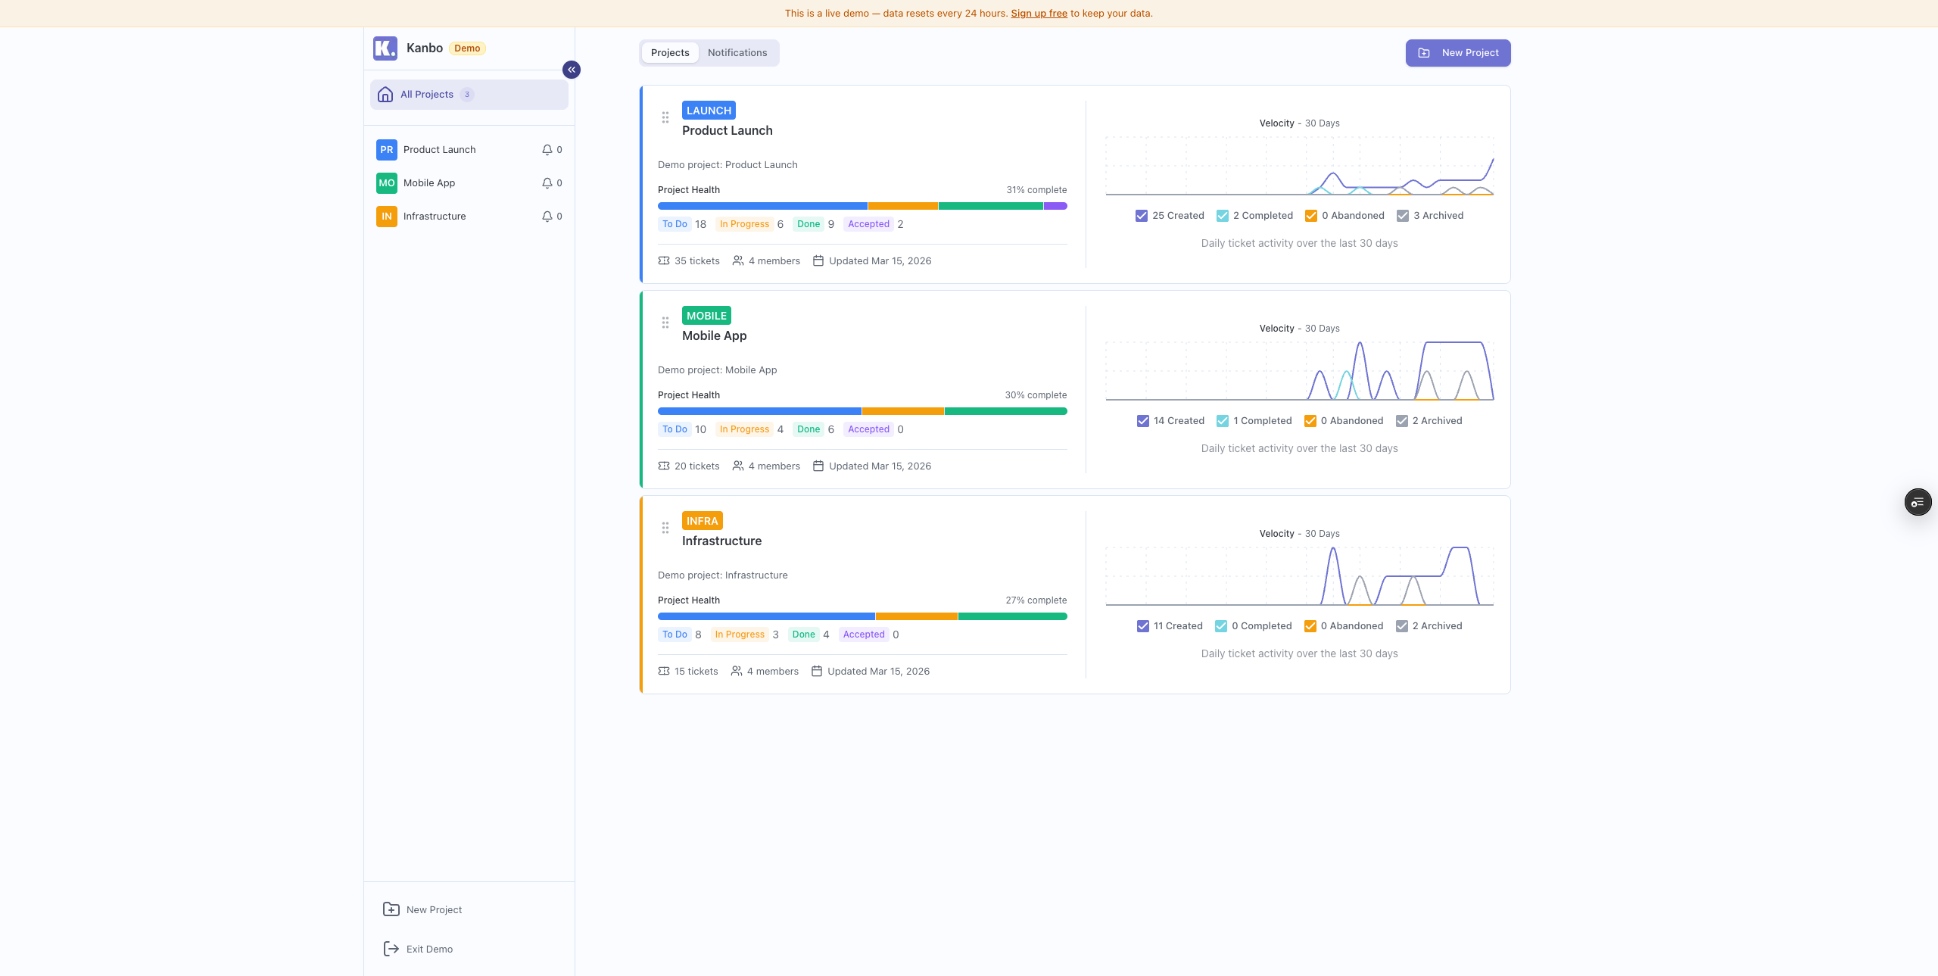Click the Kanbo logo icon
Screen dimensions: 1938x976
(x=385, y=48)
